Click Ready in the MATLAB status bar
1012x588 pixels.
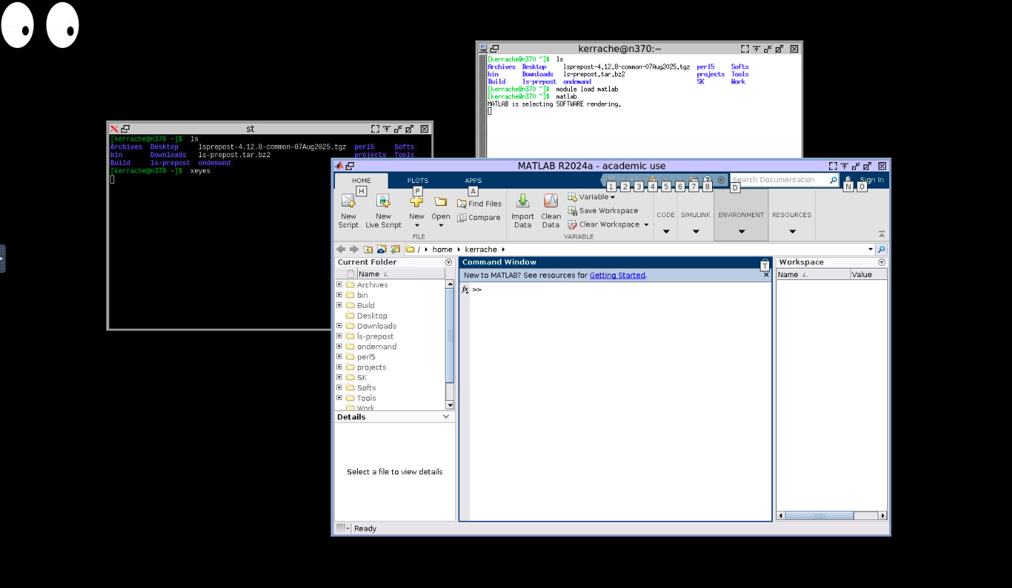pos(365,529)
